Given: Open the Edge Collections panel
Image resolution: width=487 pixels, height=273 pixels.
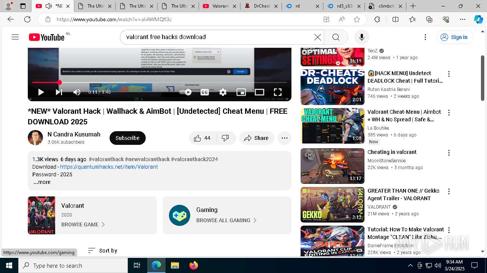Looking at the screenshot, I should click(x=429, y=19).
